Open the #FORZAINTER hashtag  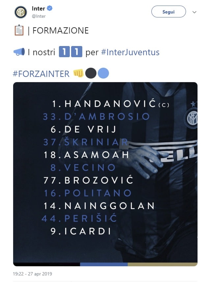pos(41,74)
